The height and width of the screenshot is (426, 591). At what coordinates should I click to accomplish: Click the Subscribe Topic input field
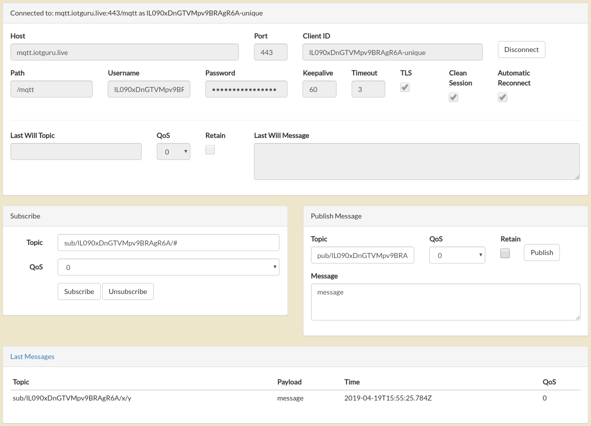click(168, 242)
